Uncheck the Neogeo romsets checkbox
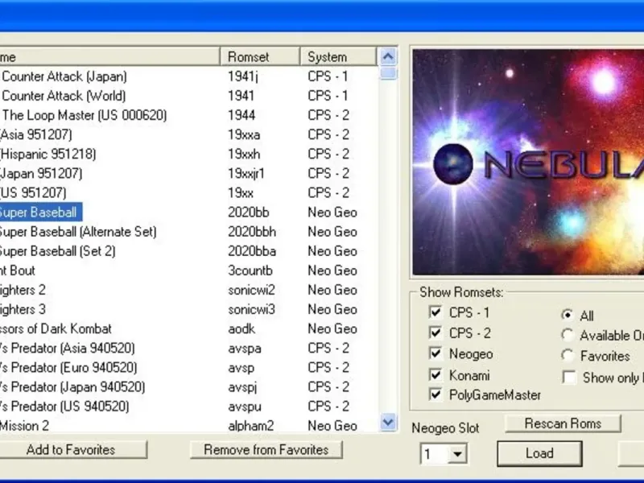Image resolution: width=644 pixels, height=483 pixels. tap(436, 353)
